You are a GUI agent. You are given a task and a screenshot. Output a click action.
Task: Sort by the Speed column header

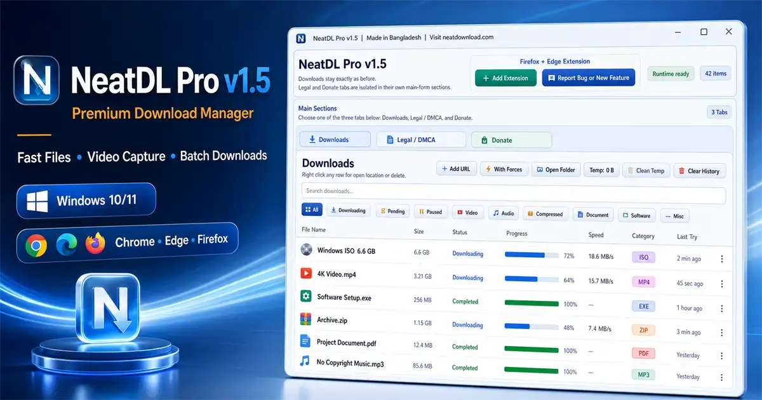[596, 235]
